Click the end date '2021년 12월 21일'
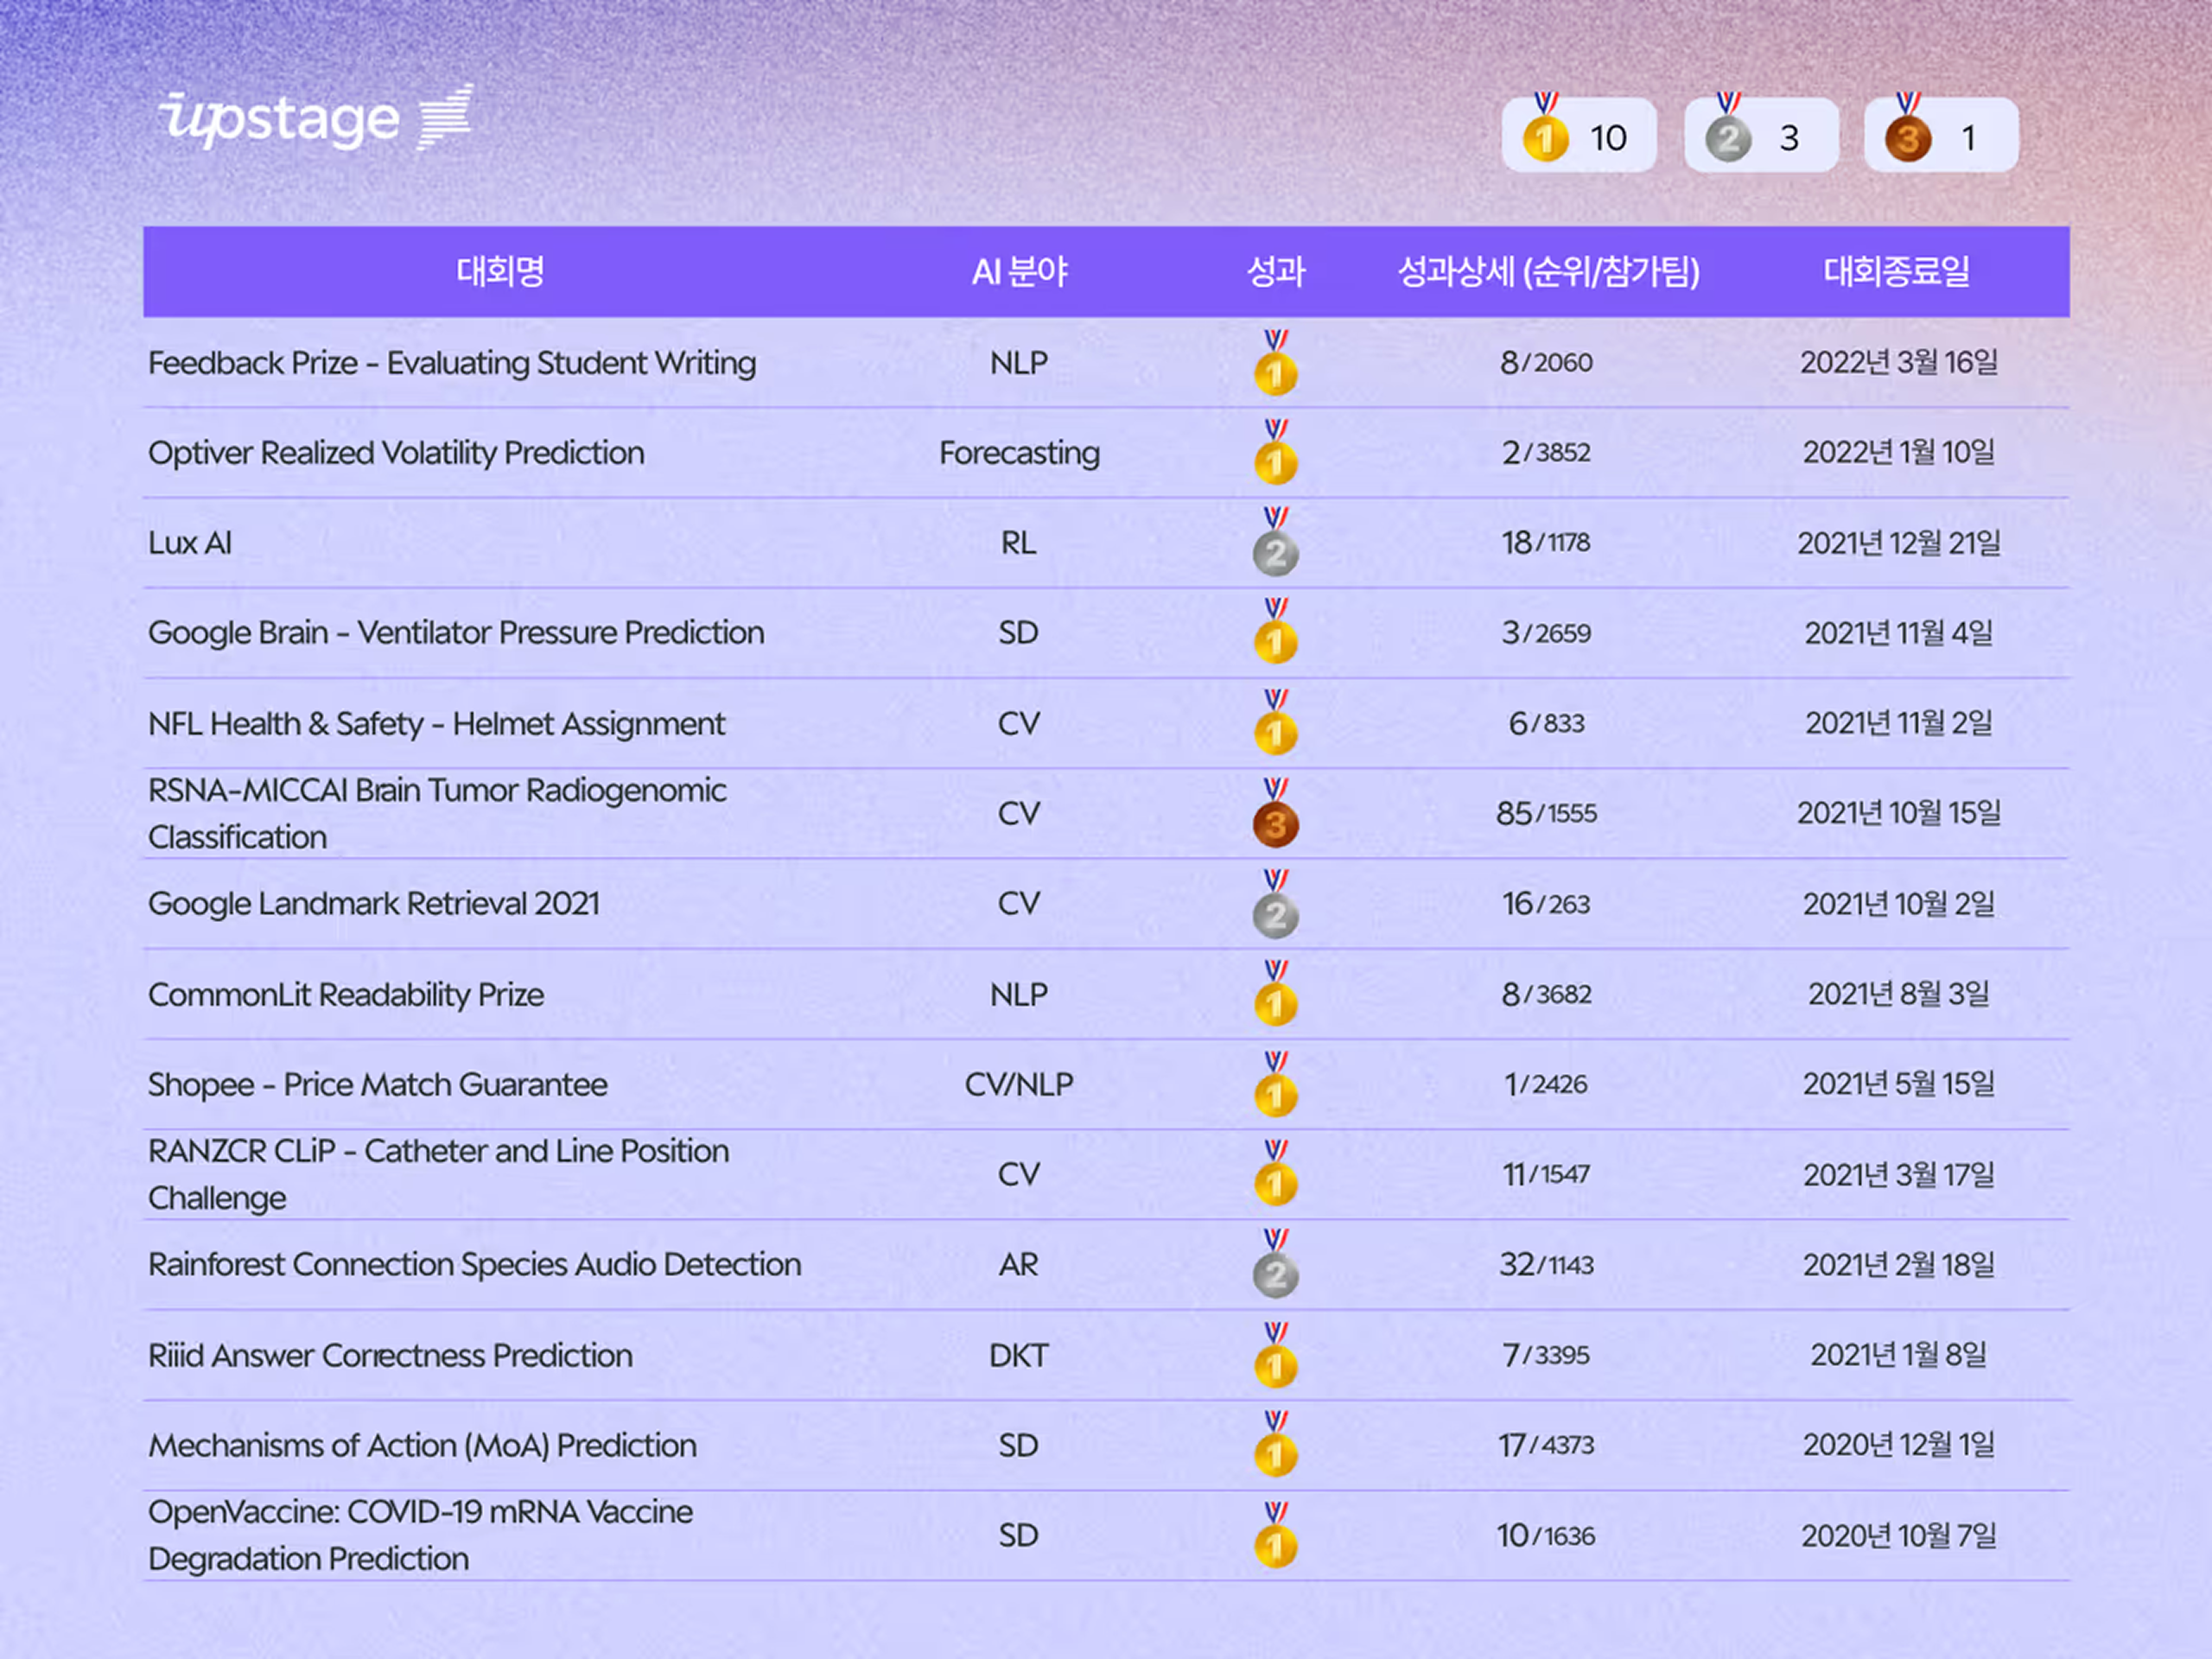 (1898, 542)
